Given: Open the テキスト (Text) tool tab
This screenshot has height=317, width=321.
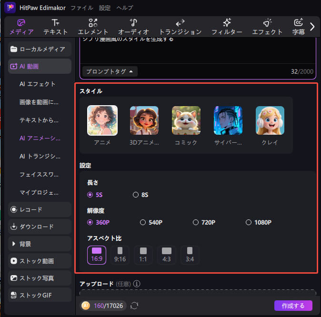Looking at the screenshot, I should point(55,27).
